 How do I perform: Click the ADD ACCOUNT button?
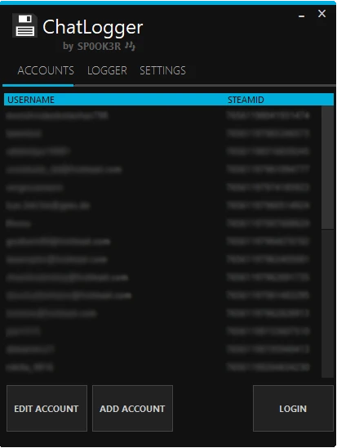coord(132,408)
